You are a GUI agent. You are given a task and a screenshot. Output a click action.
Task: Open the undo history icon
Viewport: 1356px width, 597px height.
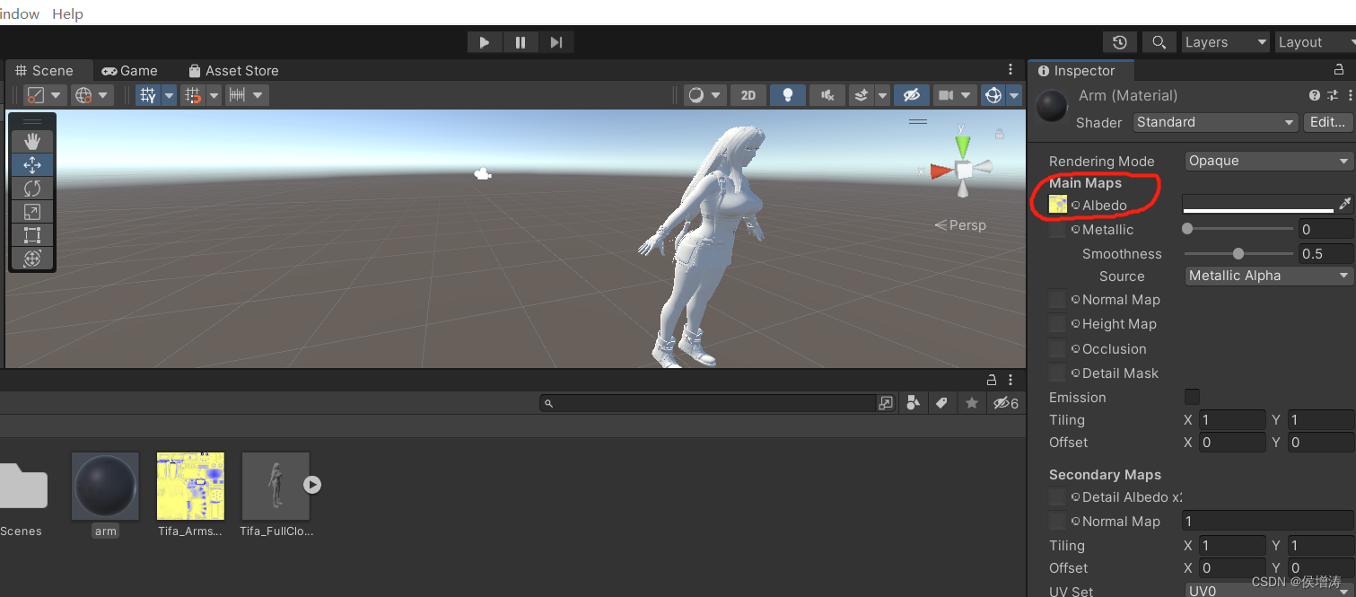[1119, 42]
